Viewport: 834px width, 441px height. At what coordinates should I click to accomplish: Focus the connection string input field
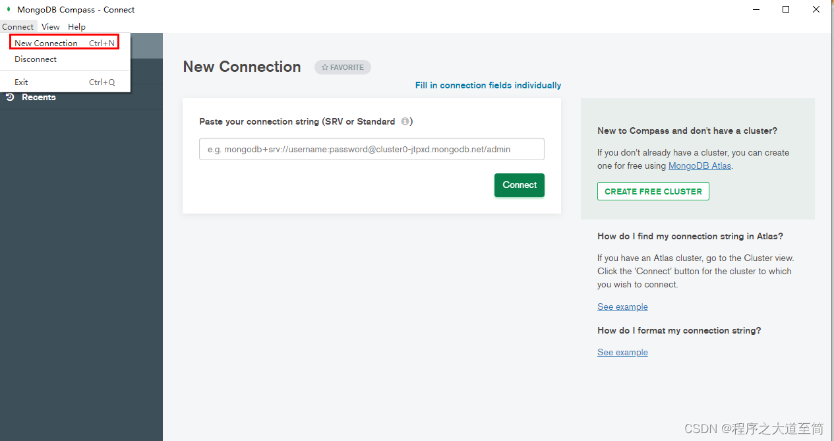[x=372, y=149]
